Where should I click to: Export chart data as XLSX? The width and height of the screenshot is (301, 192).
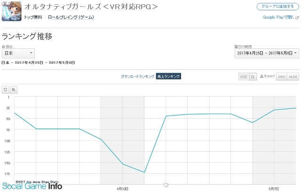(x=293, y=77)
